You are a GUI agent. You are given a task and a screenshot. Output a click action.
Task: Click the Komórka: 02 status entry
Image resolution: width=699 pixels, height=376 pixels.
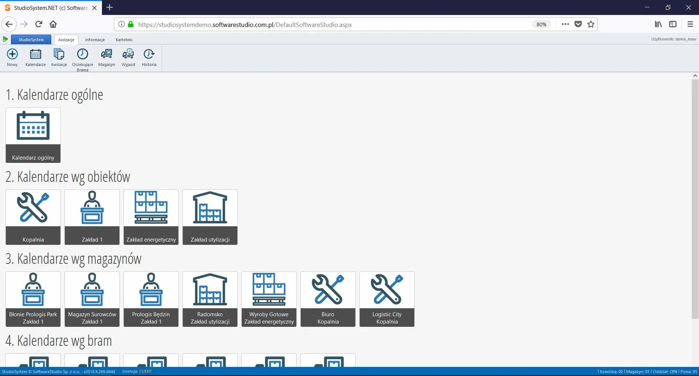point(611,372)
